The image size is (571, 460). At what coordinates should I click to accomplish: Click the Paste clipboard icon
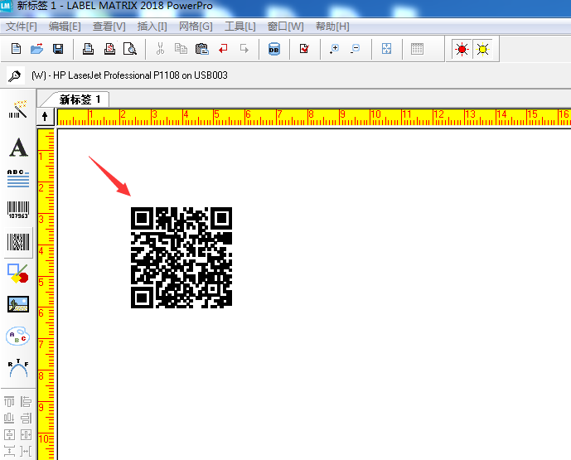(x=201, y=48)
